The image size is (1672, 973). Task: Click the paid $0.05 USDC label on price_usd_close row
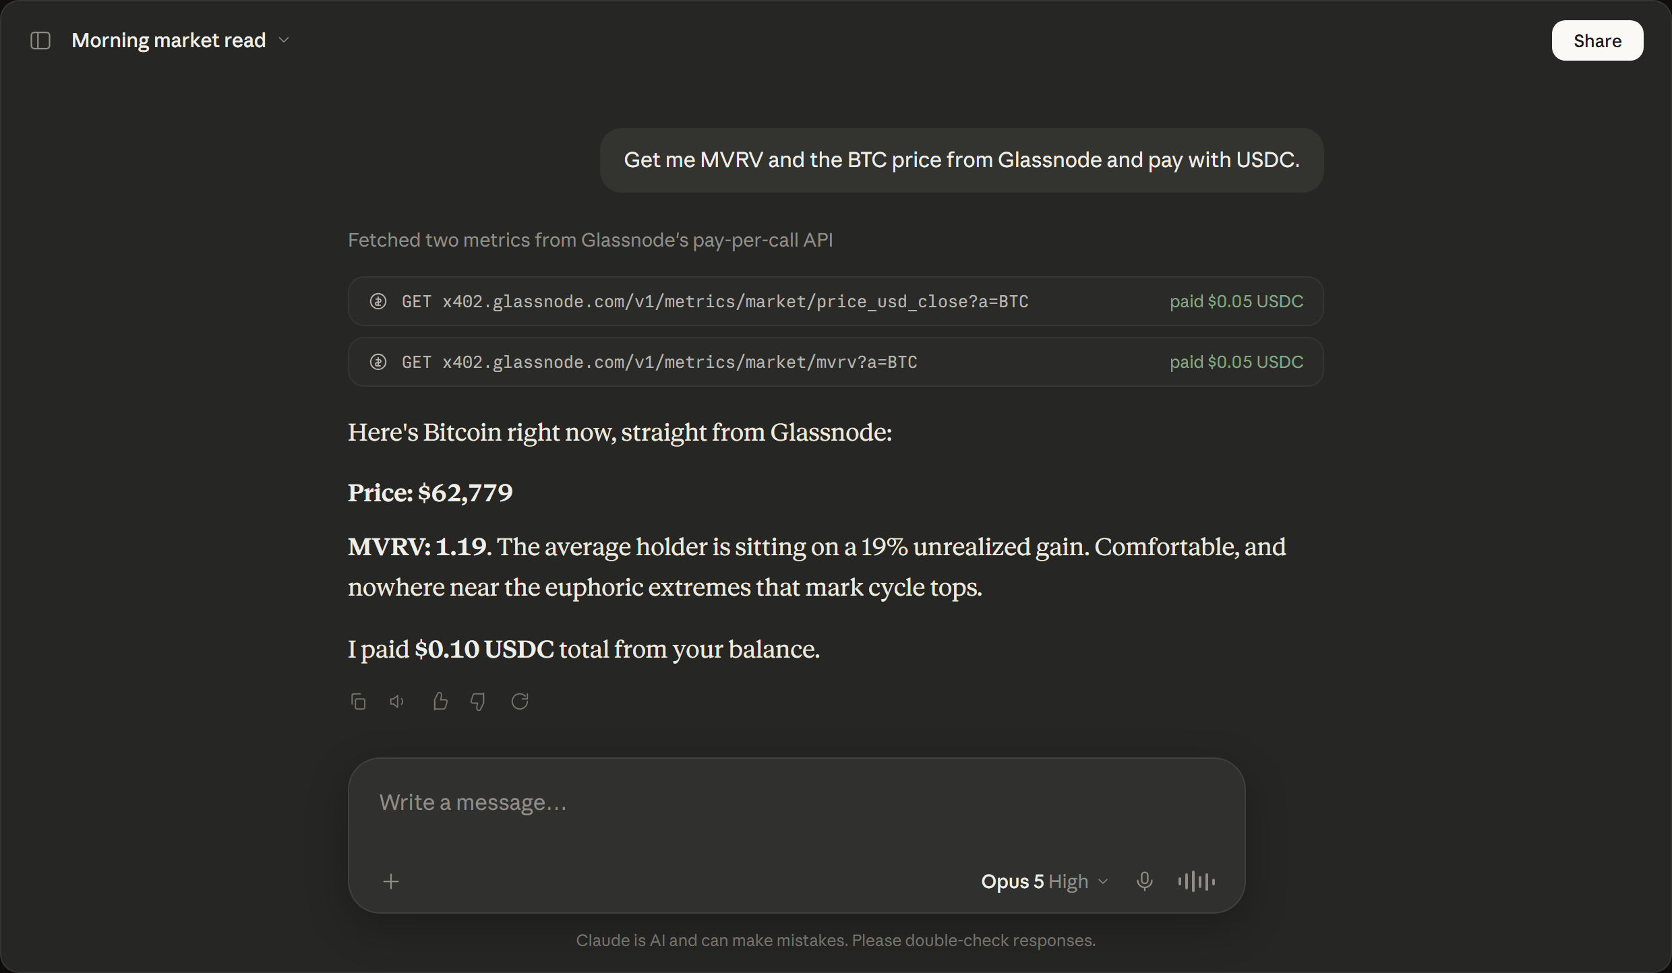1236,301
